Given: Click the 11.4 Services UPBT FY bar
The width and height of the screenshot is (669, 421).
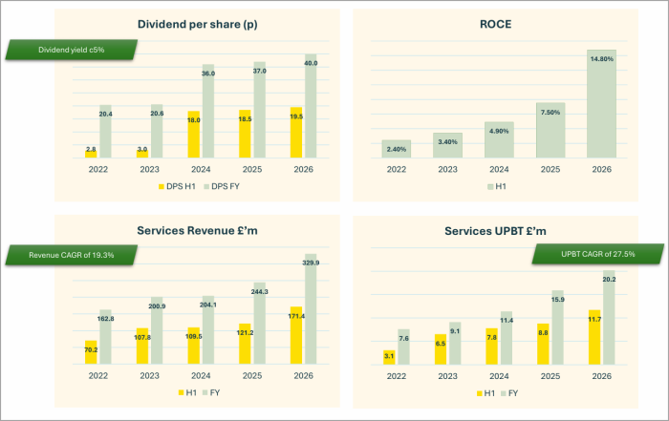Looking at the screenshot, I should coord(507,338).
